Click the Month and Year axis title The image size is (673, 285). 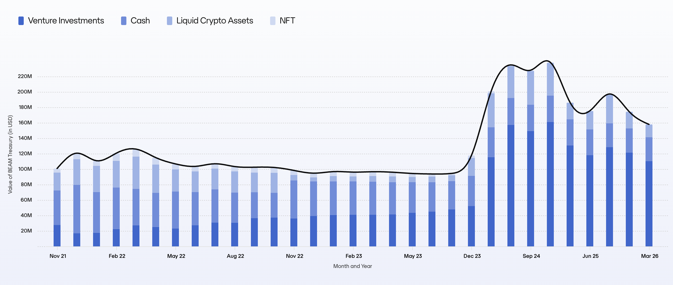[x=352, y=266]
